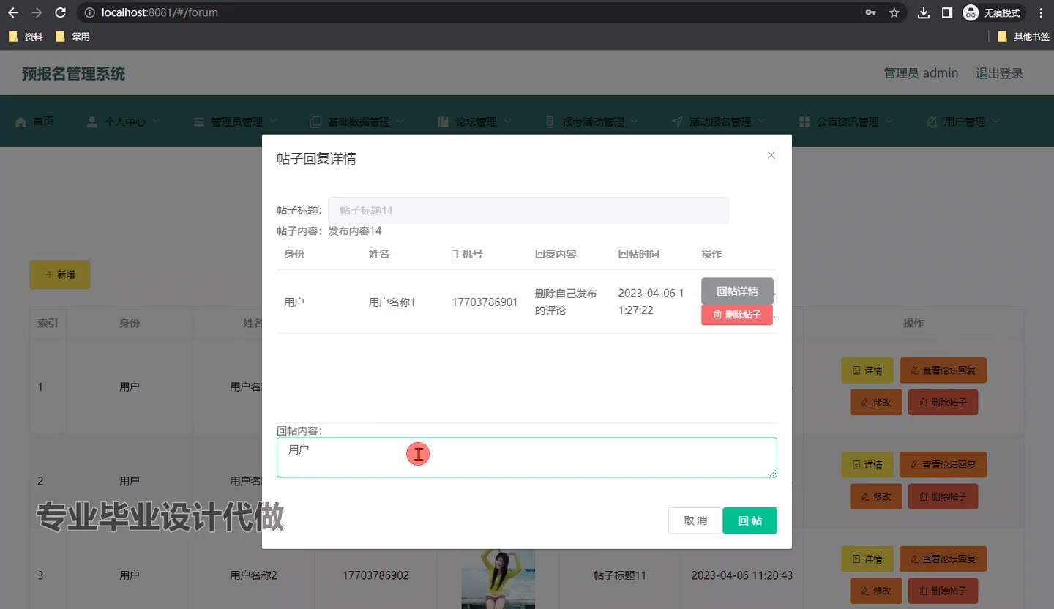
Task: Open 个人中心 menu
Action: [x=124, y=122]
